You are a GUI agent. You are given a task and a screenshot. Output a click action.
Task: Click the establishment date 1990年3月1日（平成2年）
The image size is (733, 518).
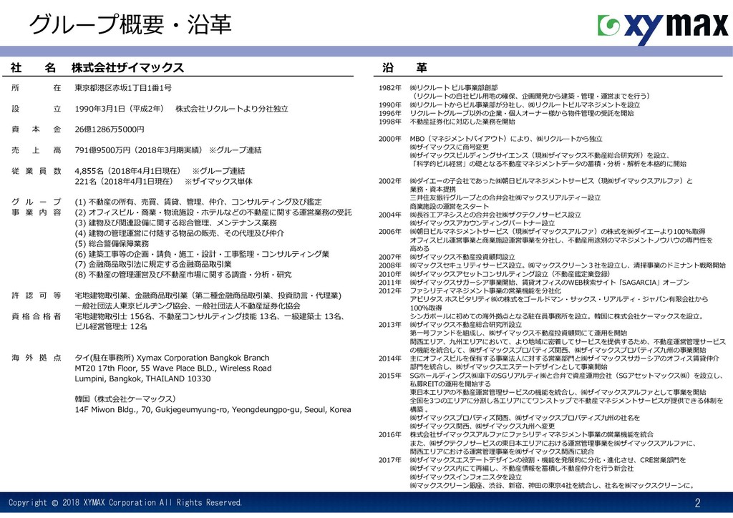tap(120, 109)
